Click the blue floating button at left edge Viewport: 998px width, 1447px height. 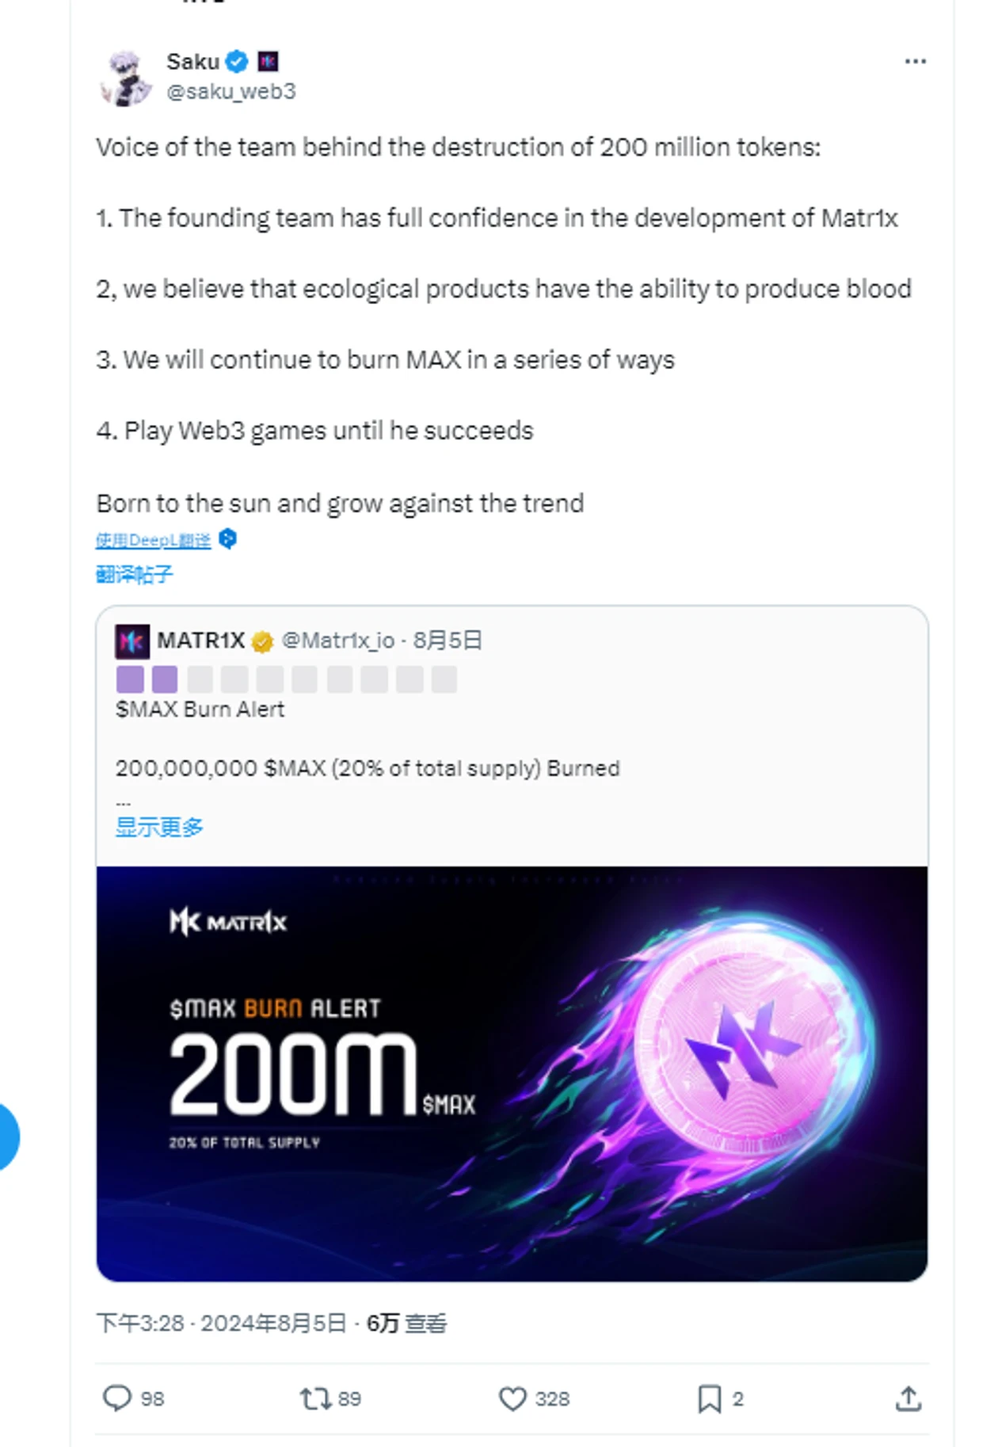(x=6, y=1137)
